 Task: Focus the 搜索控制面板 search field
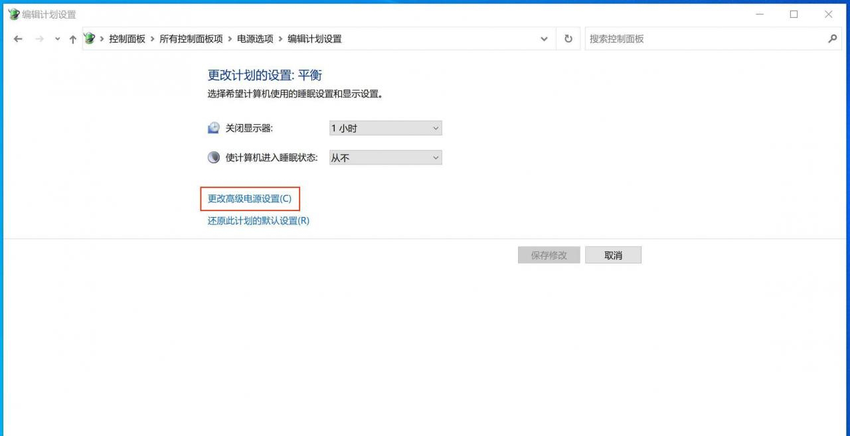coord(704,39)
